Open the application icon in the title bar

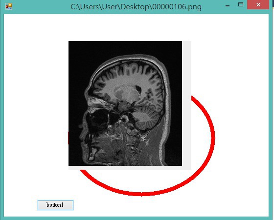tap(9, 6)
